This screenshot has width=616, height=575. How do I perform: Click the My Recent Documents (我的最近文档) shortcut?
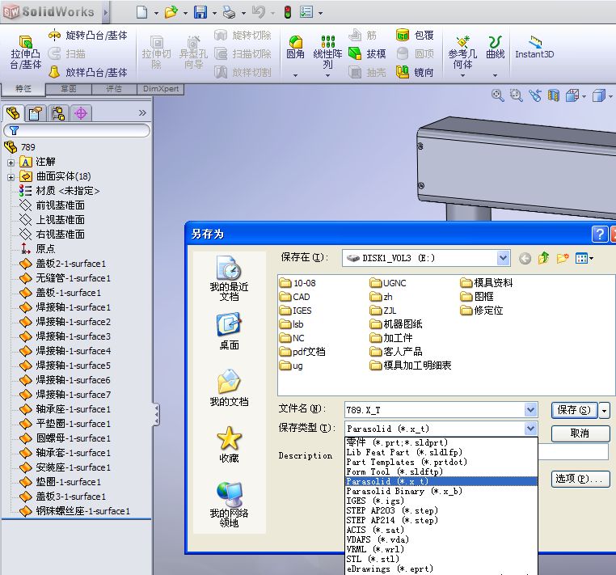(x=229, y=278)
